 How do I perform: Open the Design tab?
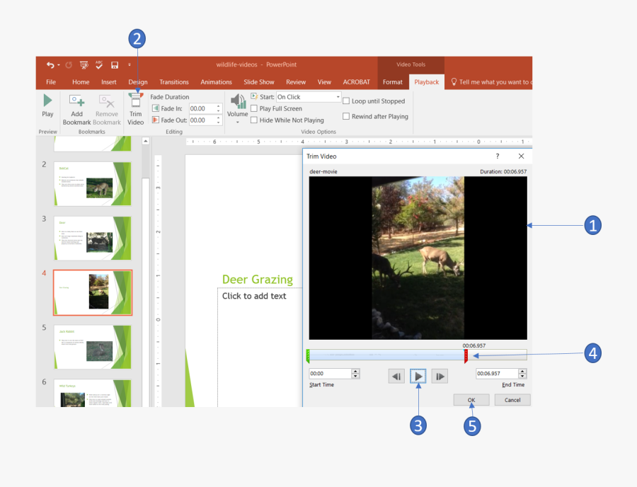click(x=138, y=82)
